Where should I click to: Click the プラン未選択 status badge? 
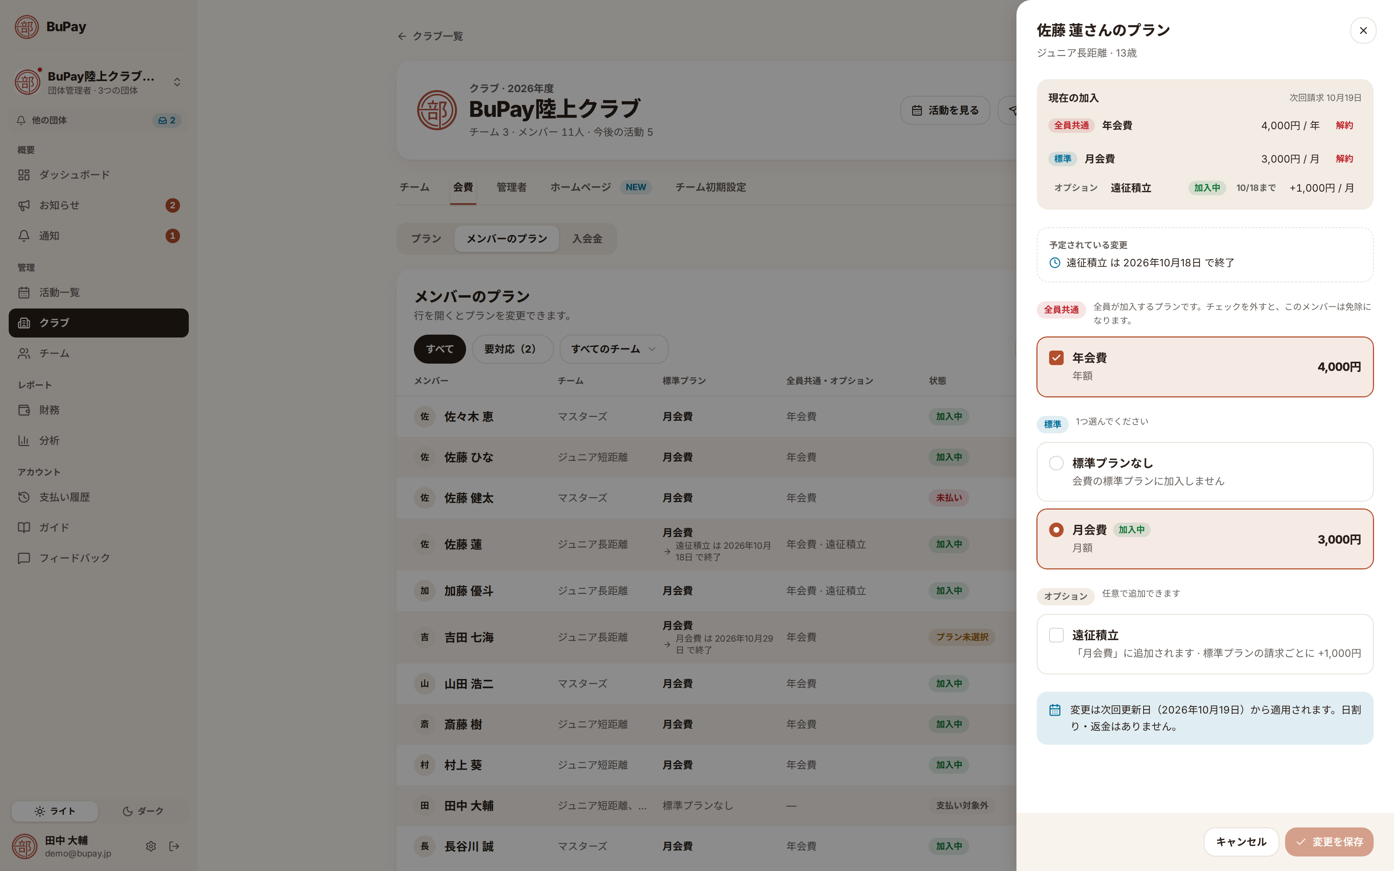coord(961,637)
